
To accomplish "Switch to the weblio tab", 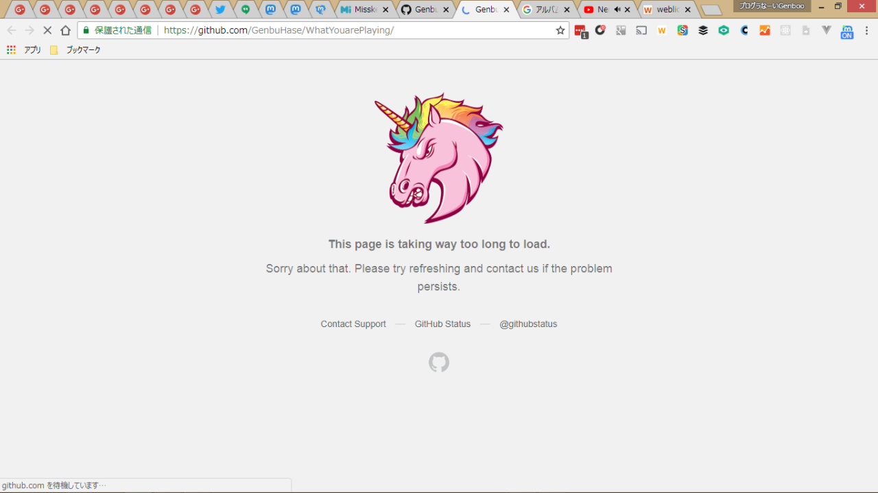I will 666,10.
